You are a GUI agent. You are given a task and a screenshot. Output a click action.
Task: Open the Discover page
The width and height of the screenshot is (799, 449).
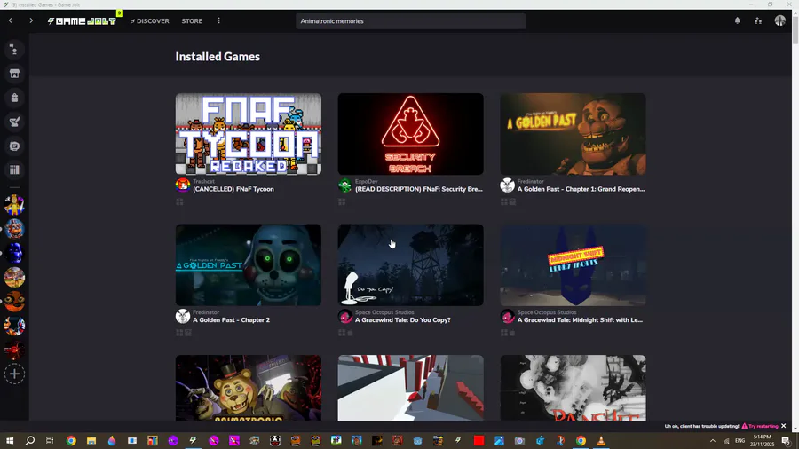pos(150,21)
